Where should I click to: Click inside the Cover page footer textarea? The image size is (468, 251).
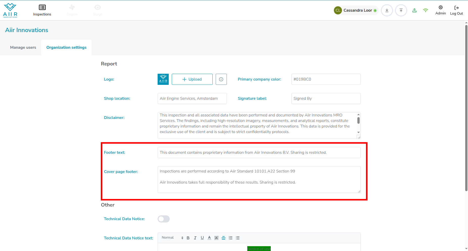tap(259, 180)
